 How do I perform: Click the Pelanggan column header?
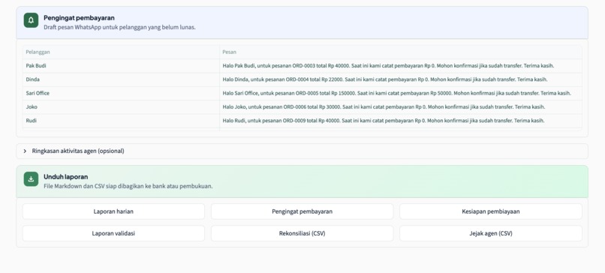tap(121, 52)
